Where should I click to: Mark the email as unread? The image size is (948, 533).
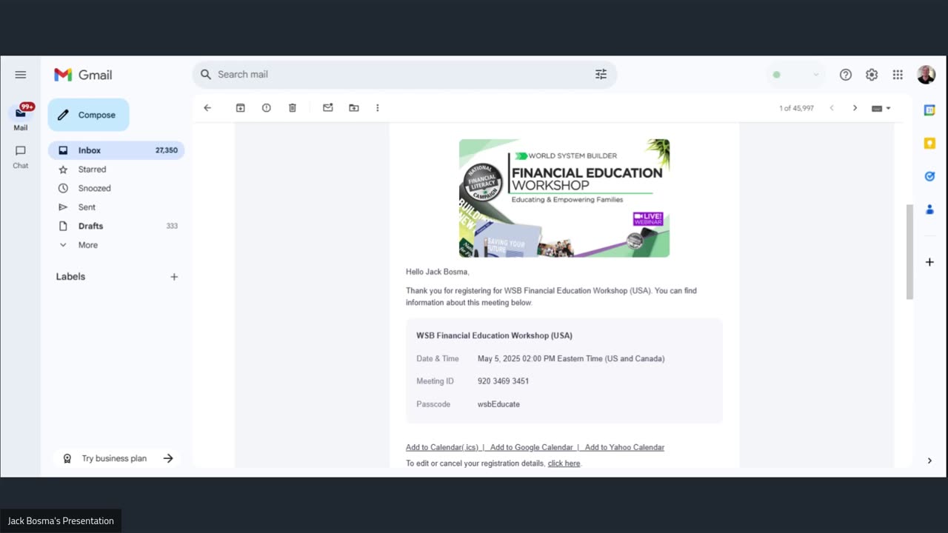click(328, 108)
